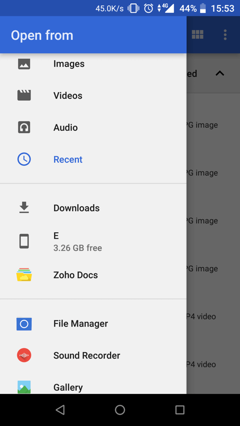240x426 pixels.
Task: Tap the Sound Recorder red icon
Action: point(24,355)
